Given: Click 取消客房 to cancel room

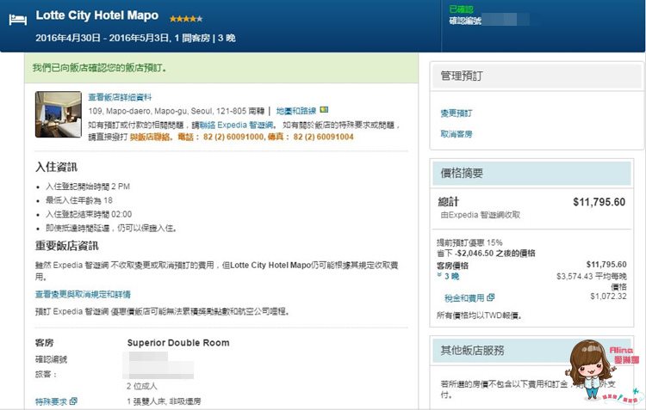Looking at the screenshot, I should click(x=457, y=133).
